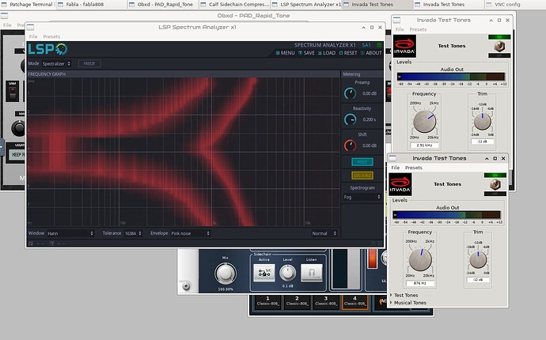This screenshot has width=546, height=340.
Task: Open the Tolerance 16384 dropdown
Action: click(x=133, y=233)
